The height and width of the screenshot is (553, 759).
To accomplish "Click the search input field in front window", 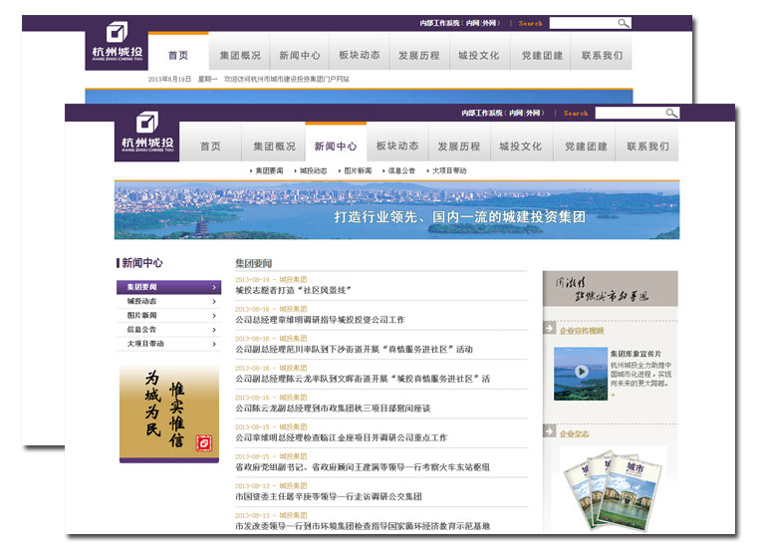I will (x=628, y=114).
